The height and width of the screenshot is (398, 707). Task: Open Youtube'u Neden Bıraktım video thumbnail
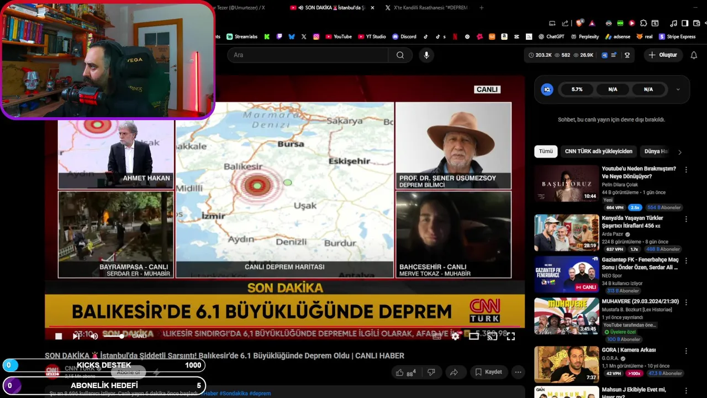coord(566,184)
